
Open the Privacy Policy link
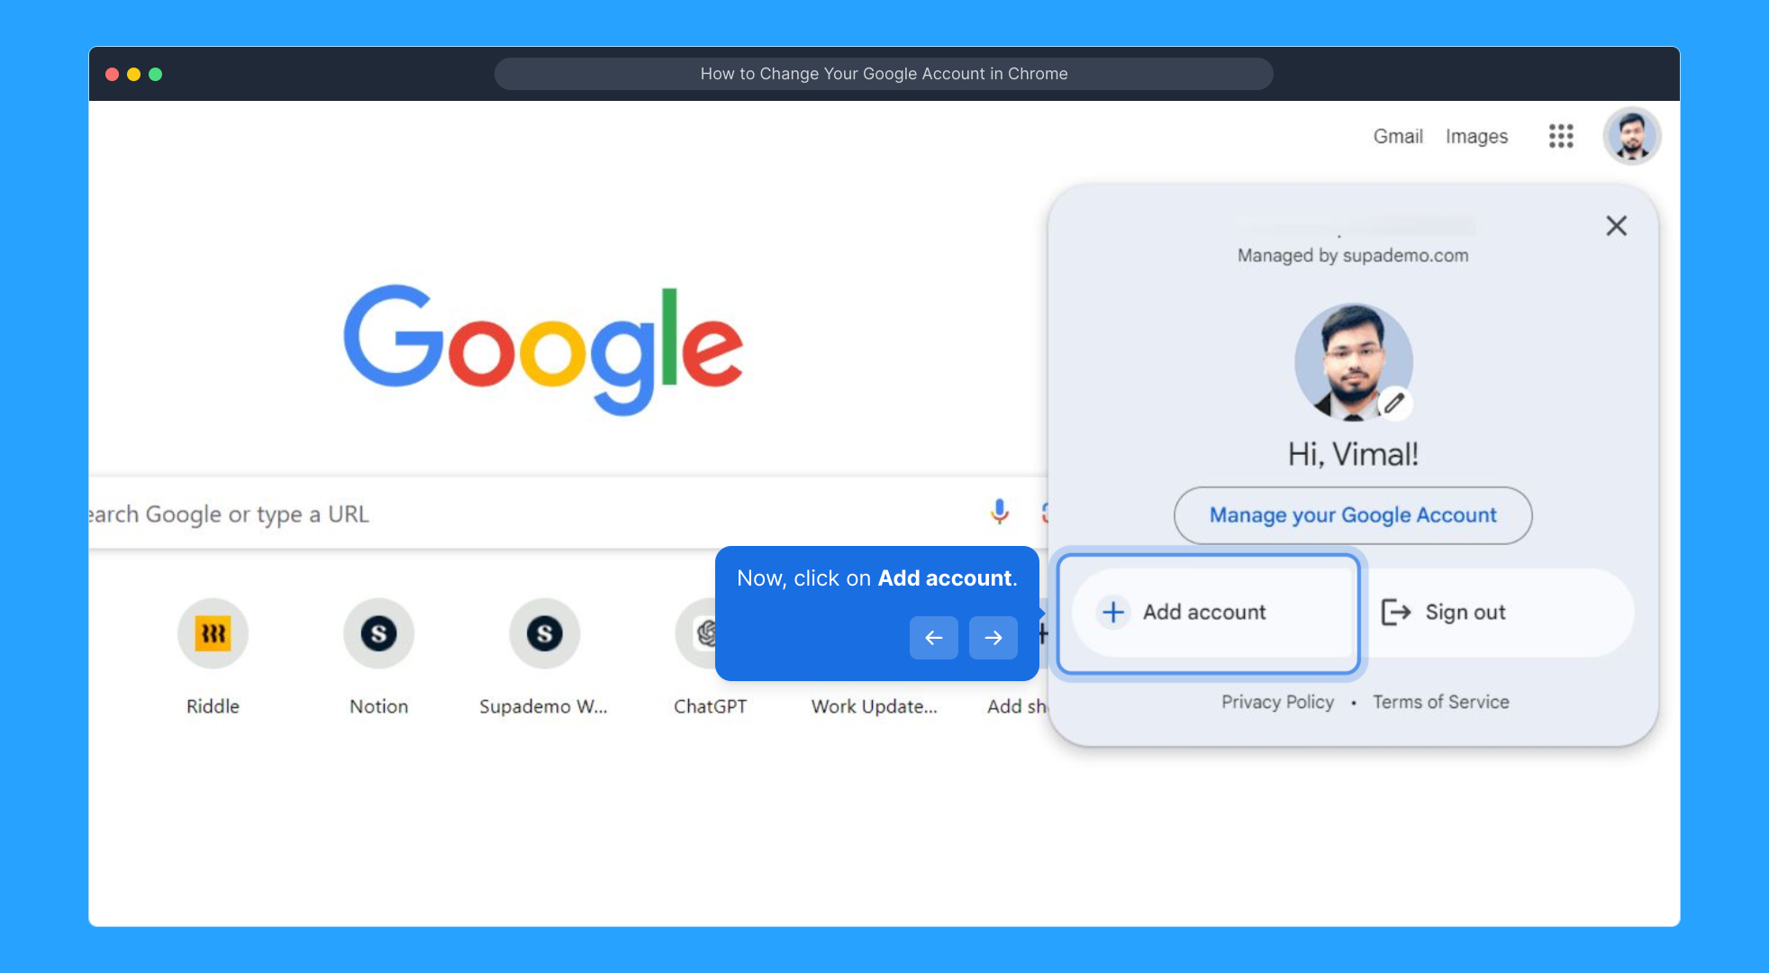coord(1277,702)
